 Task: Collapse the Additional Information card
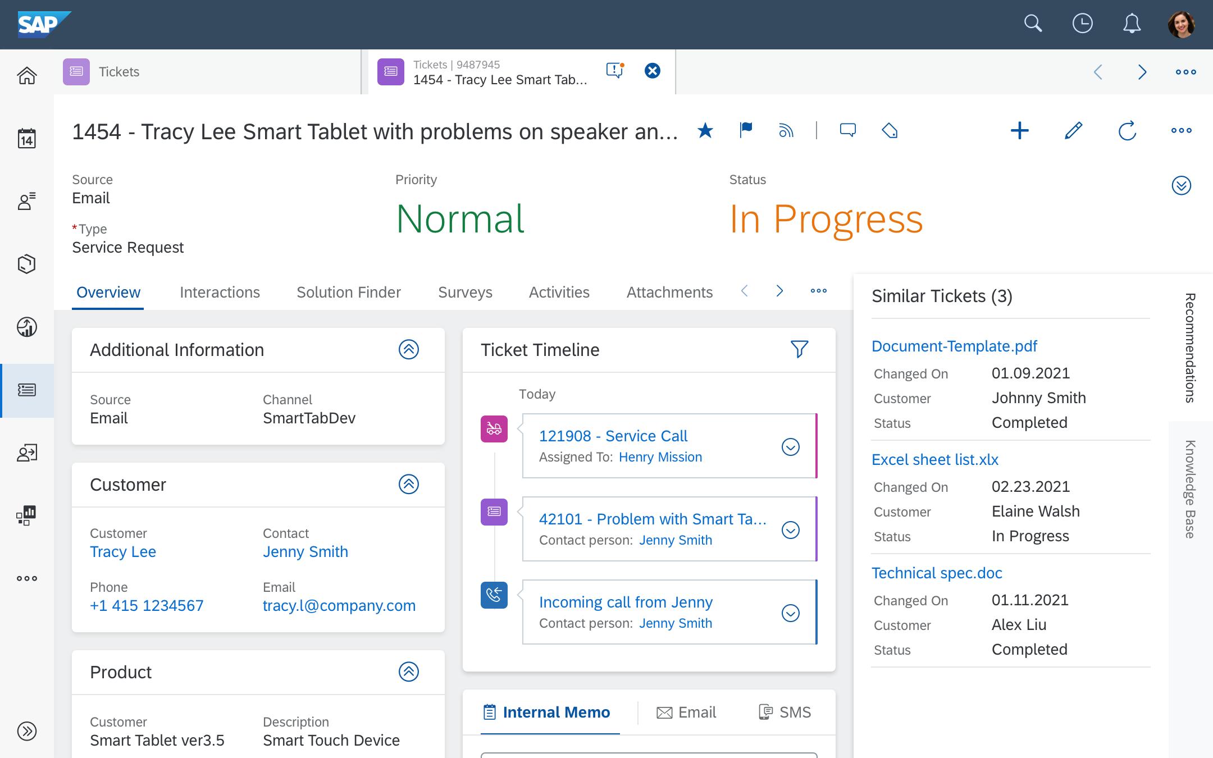tap(408, 349)
